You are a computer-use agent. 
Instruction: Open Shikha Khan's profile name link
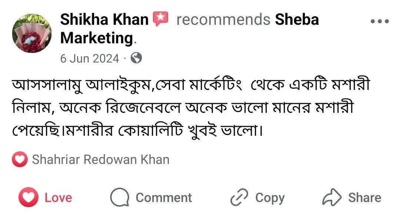tap(104, 19)
